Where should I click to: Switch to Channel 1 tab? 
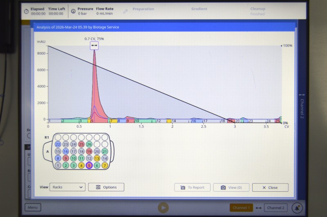241,208
